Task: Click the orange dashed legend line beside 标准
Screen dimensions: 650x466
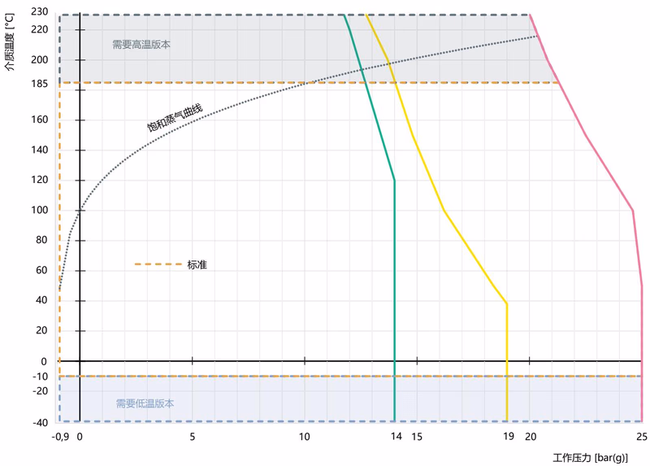Action: coord(158,264)
